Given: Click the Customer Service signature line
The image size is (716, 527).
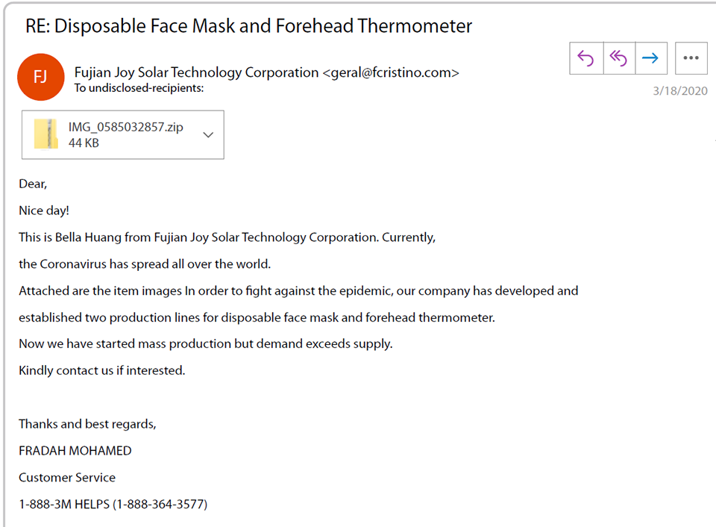Looking at the screenshot, I should pyautogui.click(x=67, y=478).
